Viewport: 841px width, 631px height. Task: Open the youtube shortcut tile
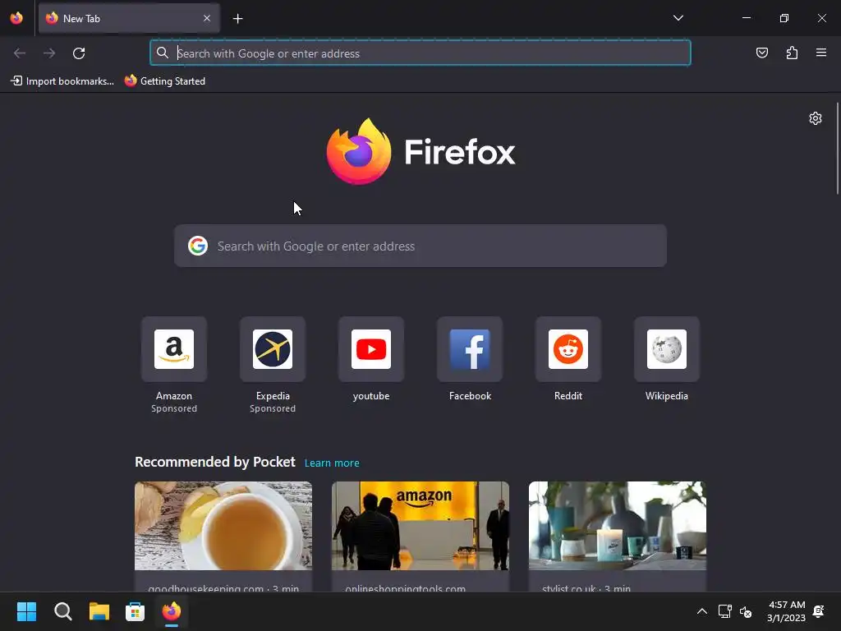(371, 349)
